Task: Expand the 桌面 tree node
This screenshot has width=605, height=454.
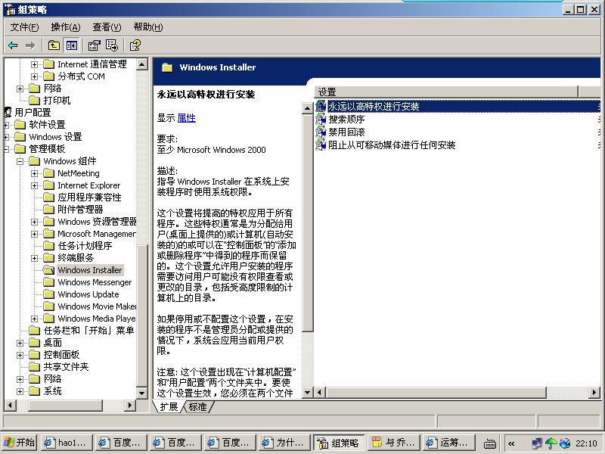Action: 20,343
